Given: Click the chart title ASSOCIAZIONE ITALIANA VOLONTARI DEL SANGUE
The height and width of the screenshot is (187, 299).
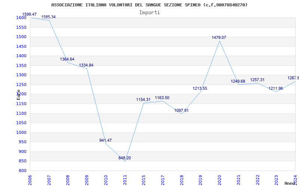Looking at the screenshot, I should 149,5.
